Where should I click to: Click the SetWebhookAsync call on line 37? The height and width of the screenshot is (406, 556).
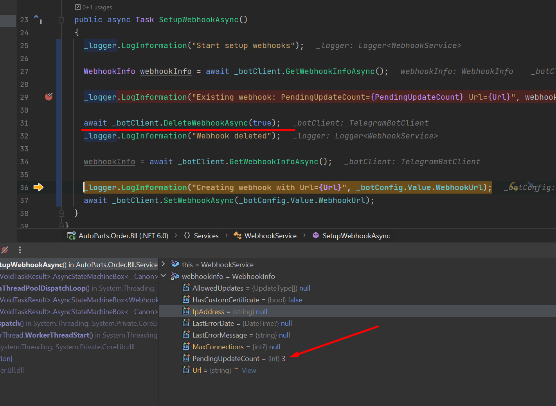tap(198, 200)
